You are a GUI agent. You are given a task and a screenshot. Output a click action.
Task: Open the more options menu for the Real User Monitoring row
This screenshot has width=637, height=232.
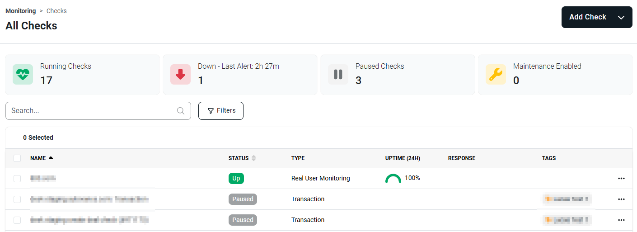(x=621, y=179)
